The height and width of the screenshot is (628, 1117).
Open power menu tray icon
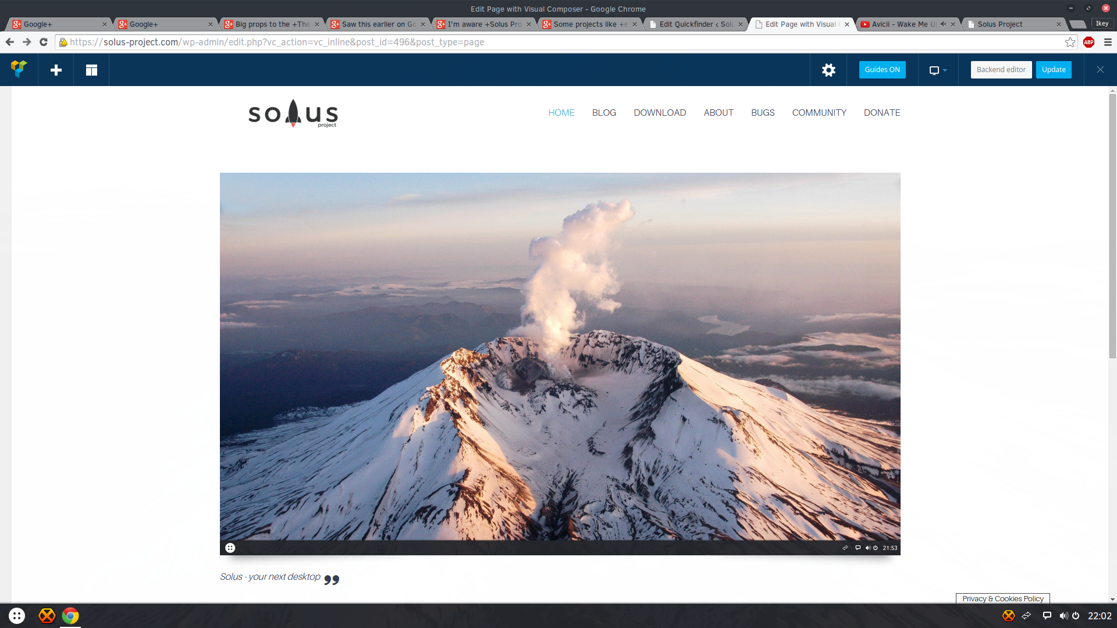click(1076, 616)
